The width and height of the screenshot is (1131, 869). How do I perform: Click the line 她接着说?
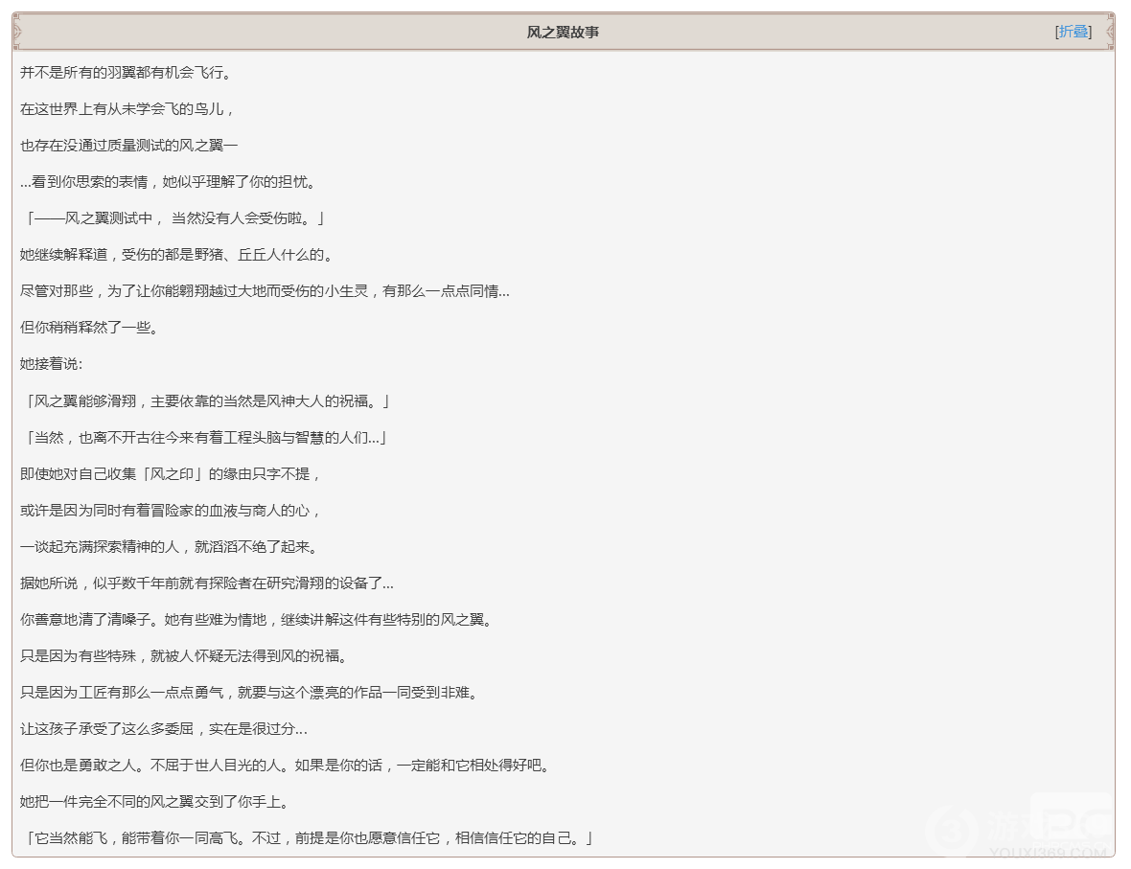[52, 364]
